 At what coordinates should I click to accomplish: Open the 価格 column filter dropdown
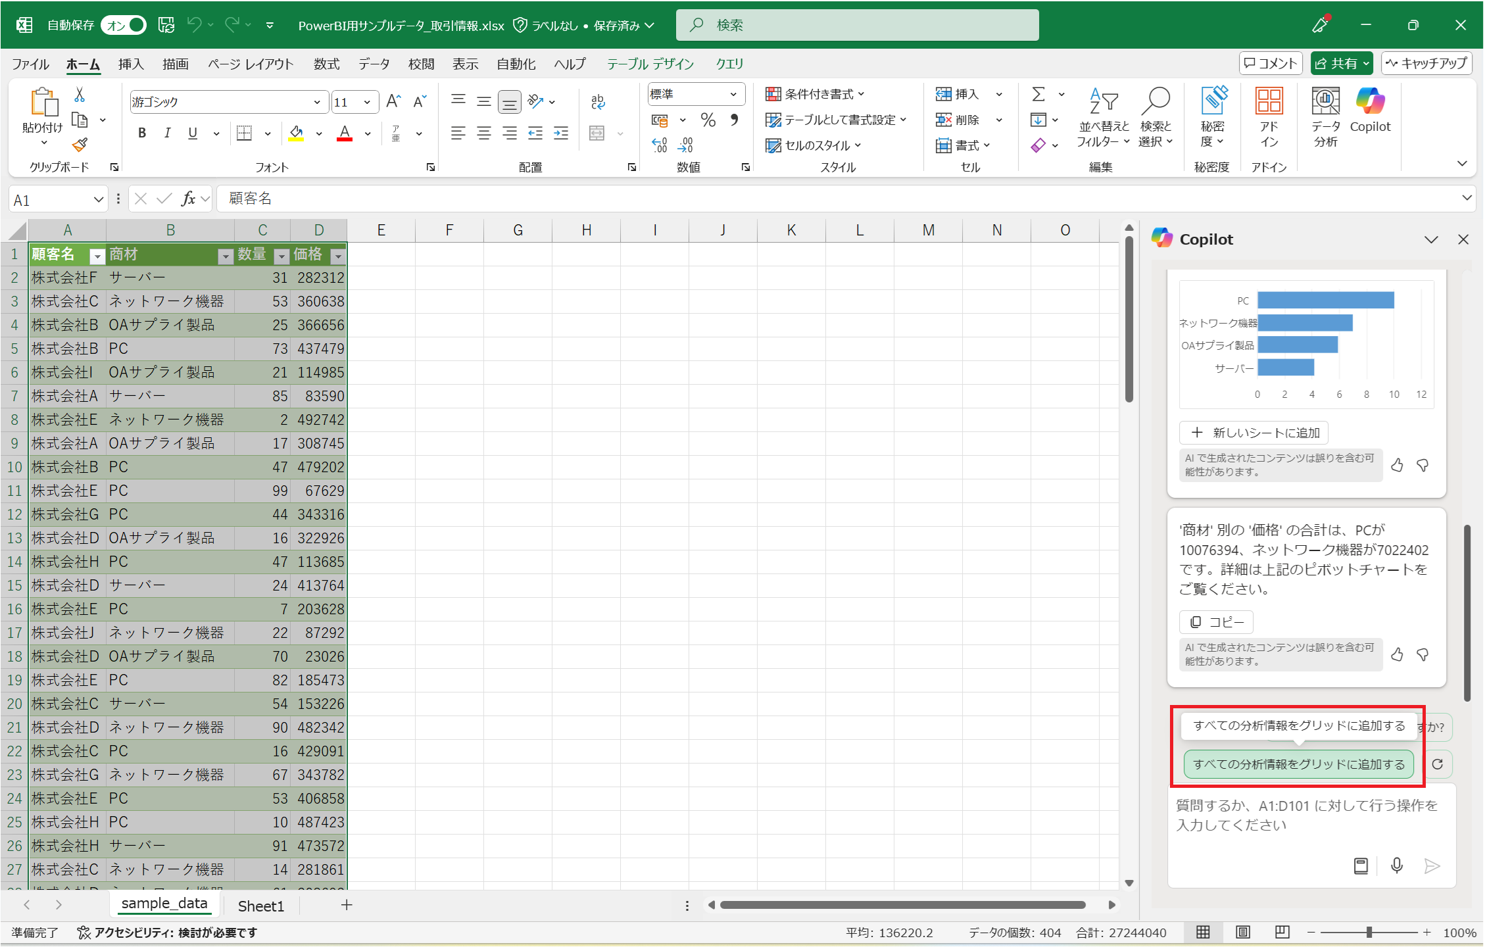pos(338,255)
